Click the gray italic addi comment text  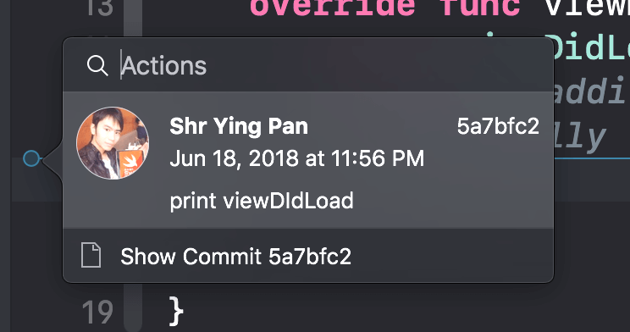click(590, 91)
